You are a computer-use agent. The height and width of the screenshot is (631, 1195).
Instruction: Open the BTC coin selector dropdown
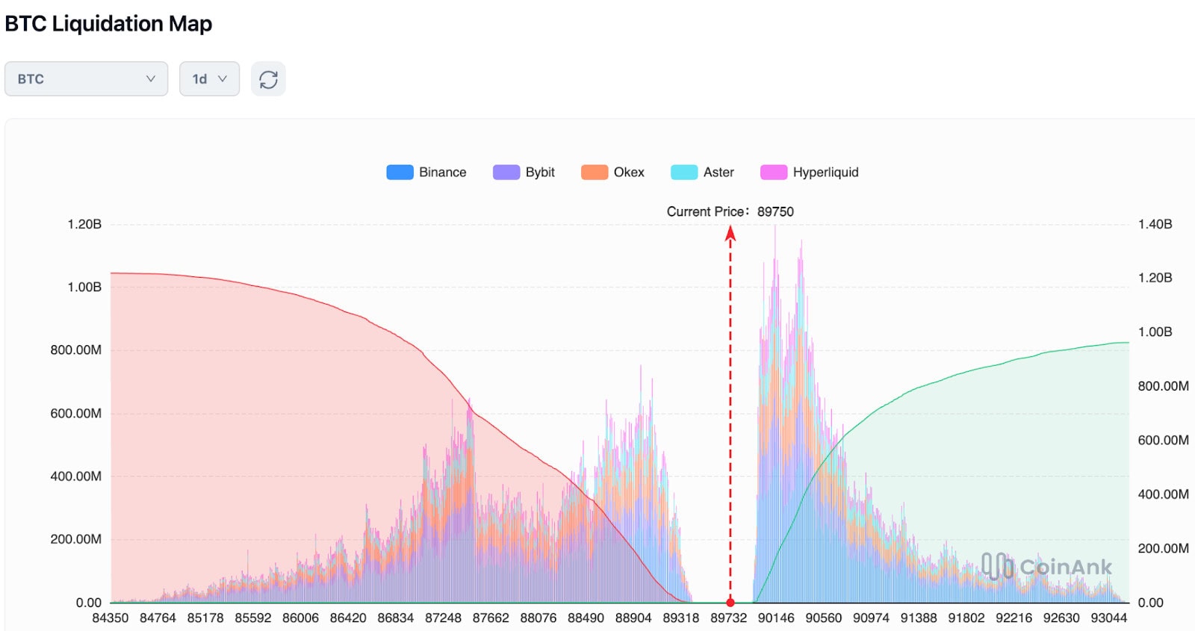point(86,79)
